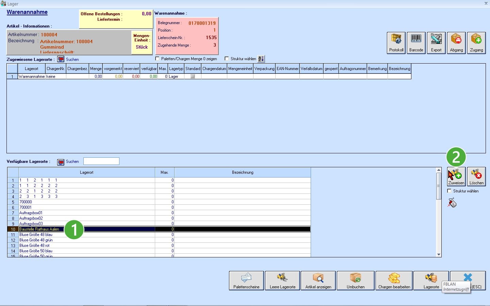Open Chargen bearbeiten batch editor
The width and height of the screenshot is (490, 306).
(394, 280)
